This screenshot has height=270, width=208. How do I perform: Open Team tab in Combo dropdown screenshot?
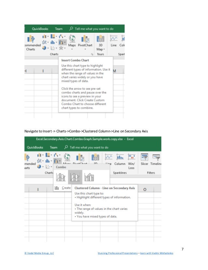click(x=53, y=147)
